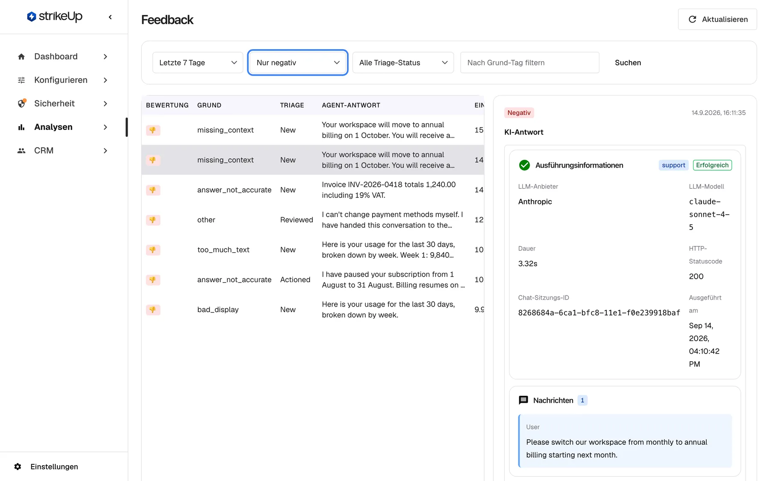Click the Reviewed triage status cell
770x481 pixels.
coord(296,220)
